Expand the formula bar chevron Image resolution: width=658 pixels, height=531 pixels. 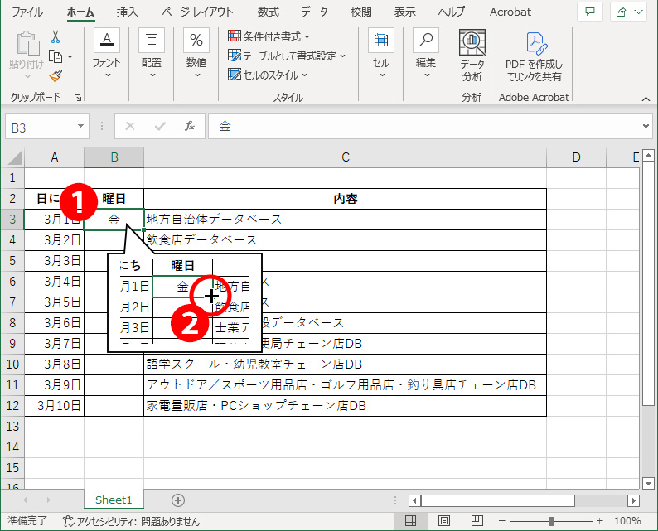coord(646,126)
